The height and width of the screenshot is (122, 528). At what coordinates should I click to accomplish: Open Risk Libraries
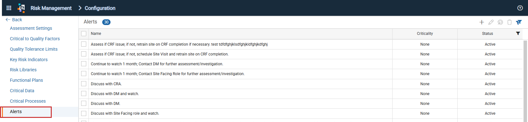coord(23,70)
